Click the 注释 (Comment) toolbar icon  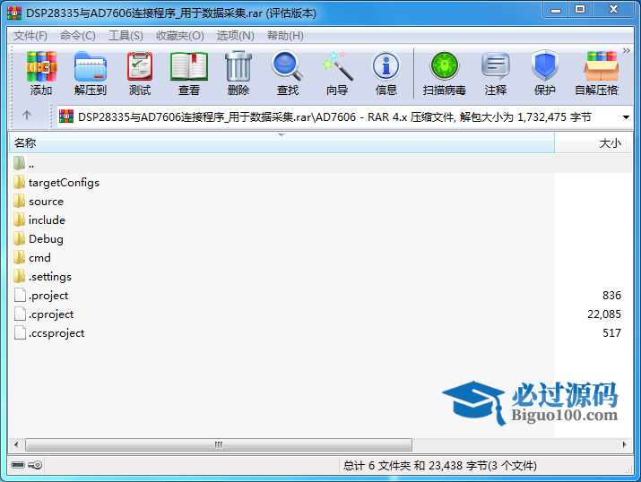[496, 65]
